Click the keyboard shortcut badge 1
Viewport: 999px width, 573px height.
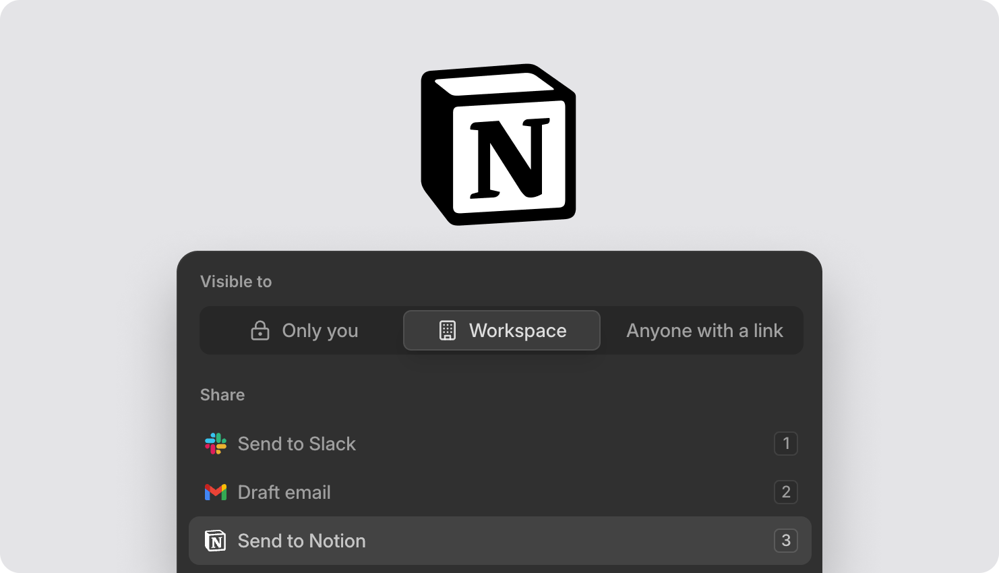pos(786,444)
